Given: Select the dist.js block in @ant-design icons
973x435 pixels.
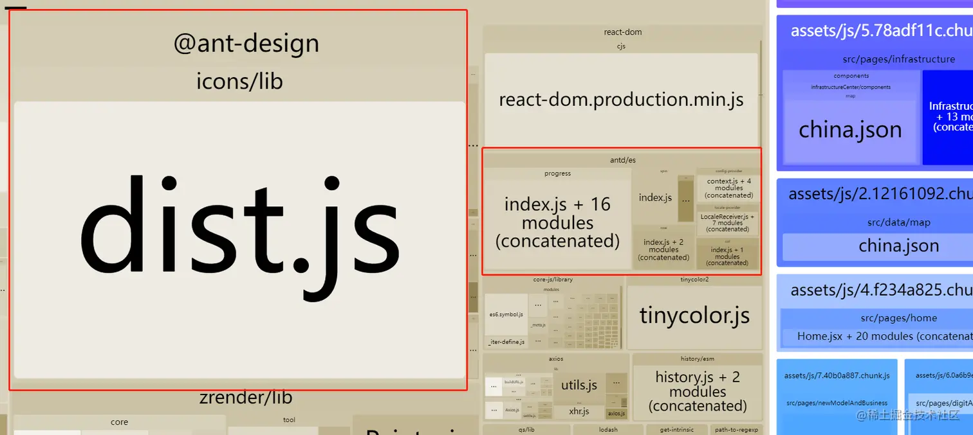Looking at the screenshot, I should coord(239,240).
